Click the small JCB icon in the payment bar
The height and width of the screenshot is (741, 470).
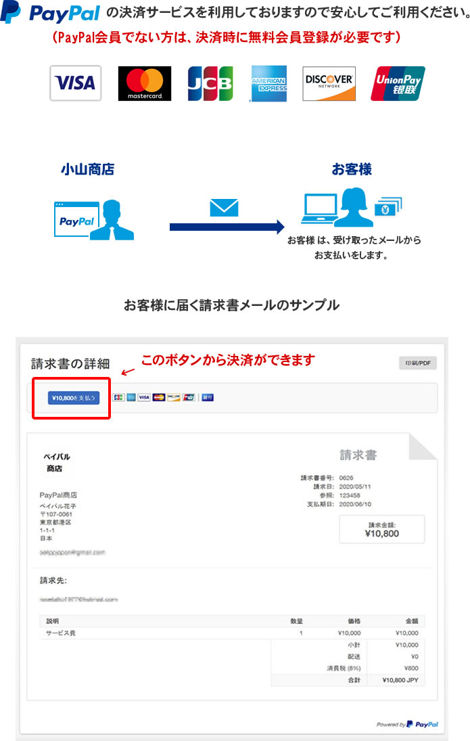[118, 397]
